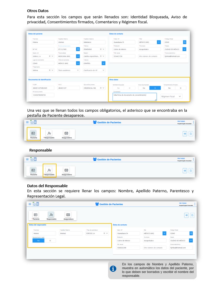Select the Paciente tab outlined in yellow
This screenshot has width=212, height=283.
(33, 134)
